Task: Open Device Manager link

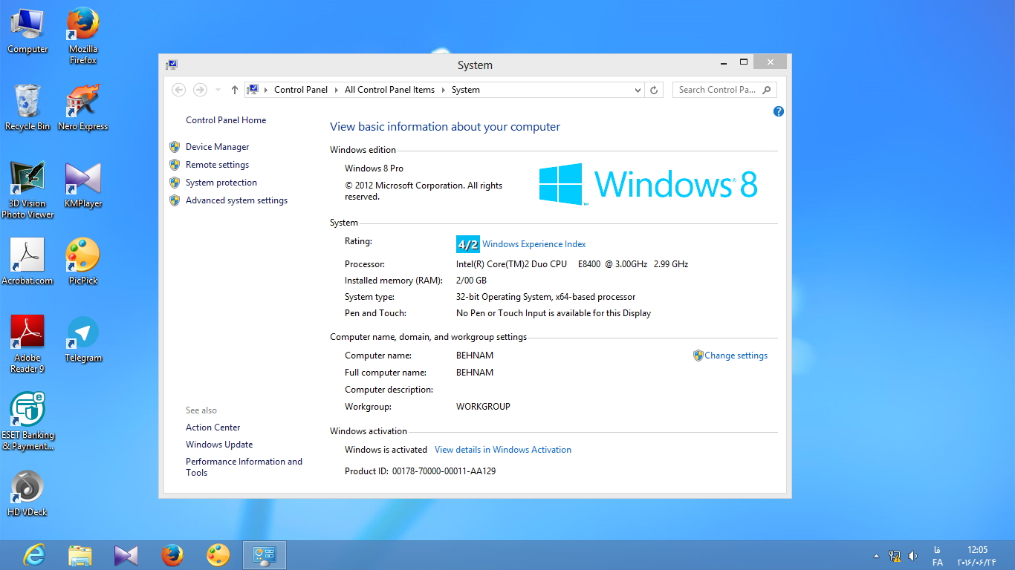Action: (x=217, y=147)
